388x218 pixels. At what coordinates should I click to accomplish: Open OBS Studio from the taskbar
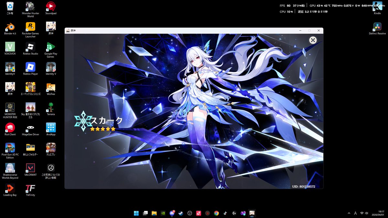click(190, 213)
